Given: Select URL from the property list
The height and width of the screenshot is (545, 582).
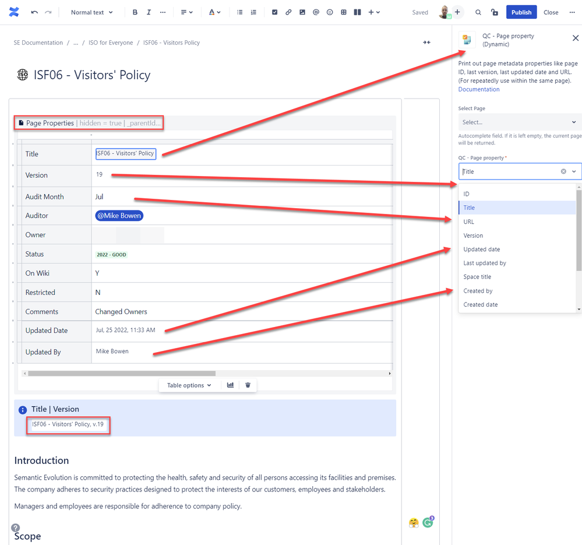Looking at the screenshot, I should click(x=517, y=221).
